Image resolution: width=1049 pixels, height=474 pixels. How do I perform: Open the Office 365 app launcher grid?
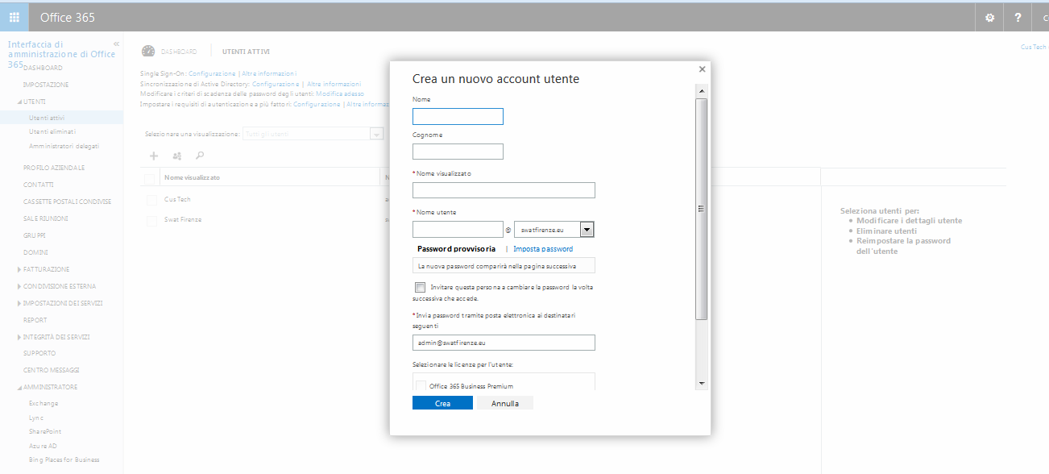[14, 16]
